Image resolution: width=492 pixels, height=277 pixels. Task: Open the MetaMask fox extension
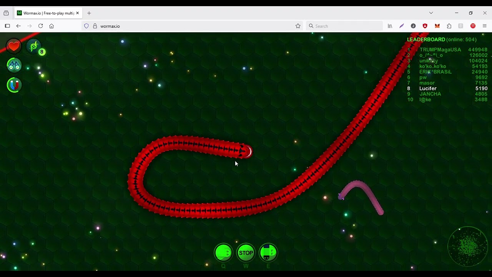[437, 26]
